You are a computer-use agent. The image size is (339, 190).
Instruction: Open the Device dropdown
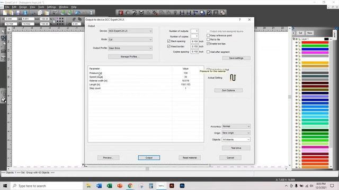click(x=130, y=31)
